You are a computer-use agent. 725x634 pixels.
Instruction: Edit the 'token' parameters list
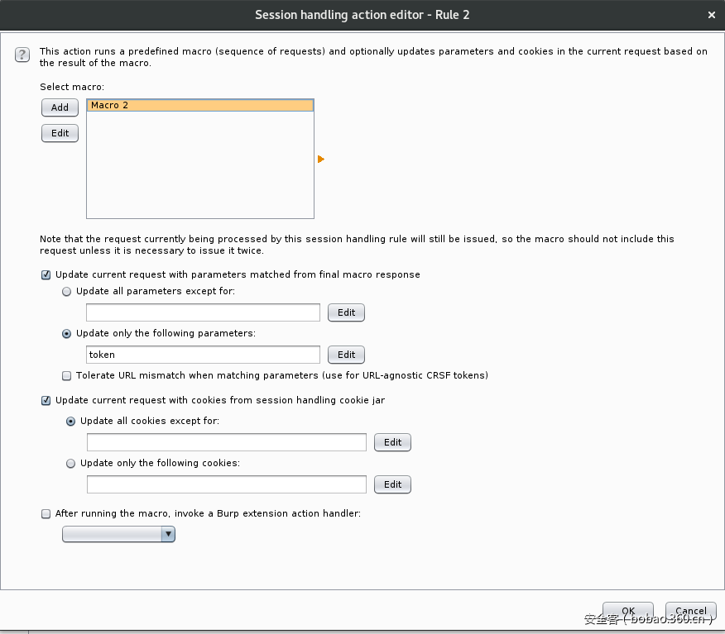tap(346, 355)
